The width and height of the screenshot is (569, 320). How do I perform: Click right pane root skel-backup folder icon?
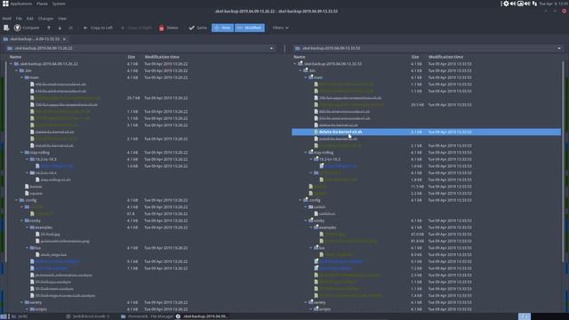(301, 64)
